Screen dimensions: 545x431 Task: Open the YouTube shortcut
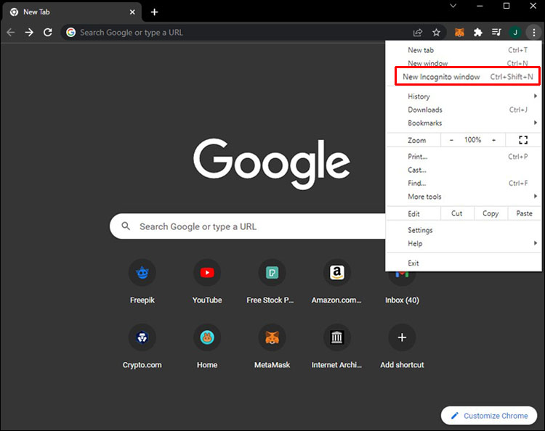tap(207, 282)
